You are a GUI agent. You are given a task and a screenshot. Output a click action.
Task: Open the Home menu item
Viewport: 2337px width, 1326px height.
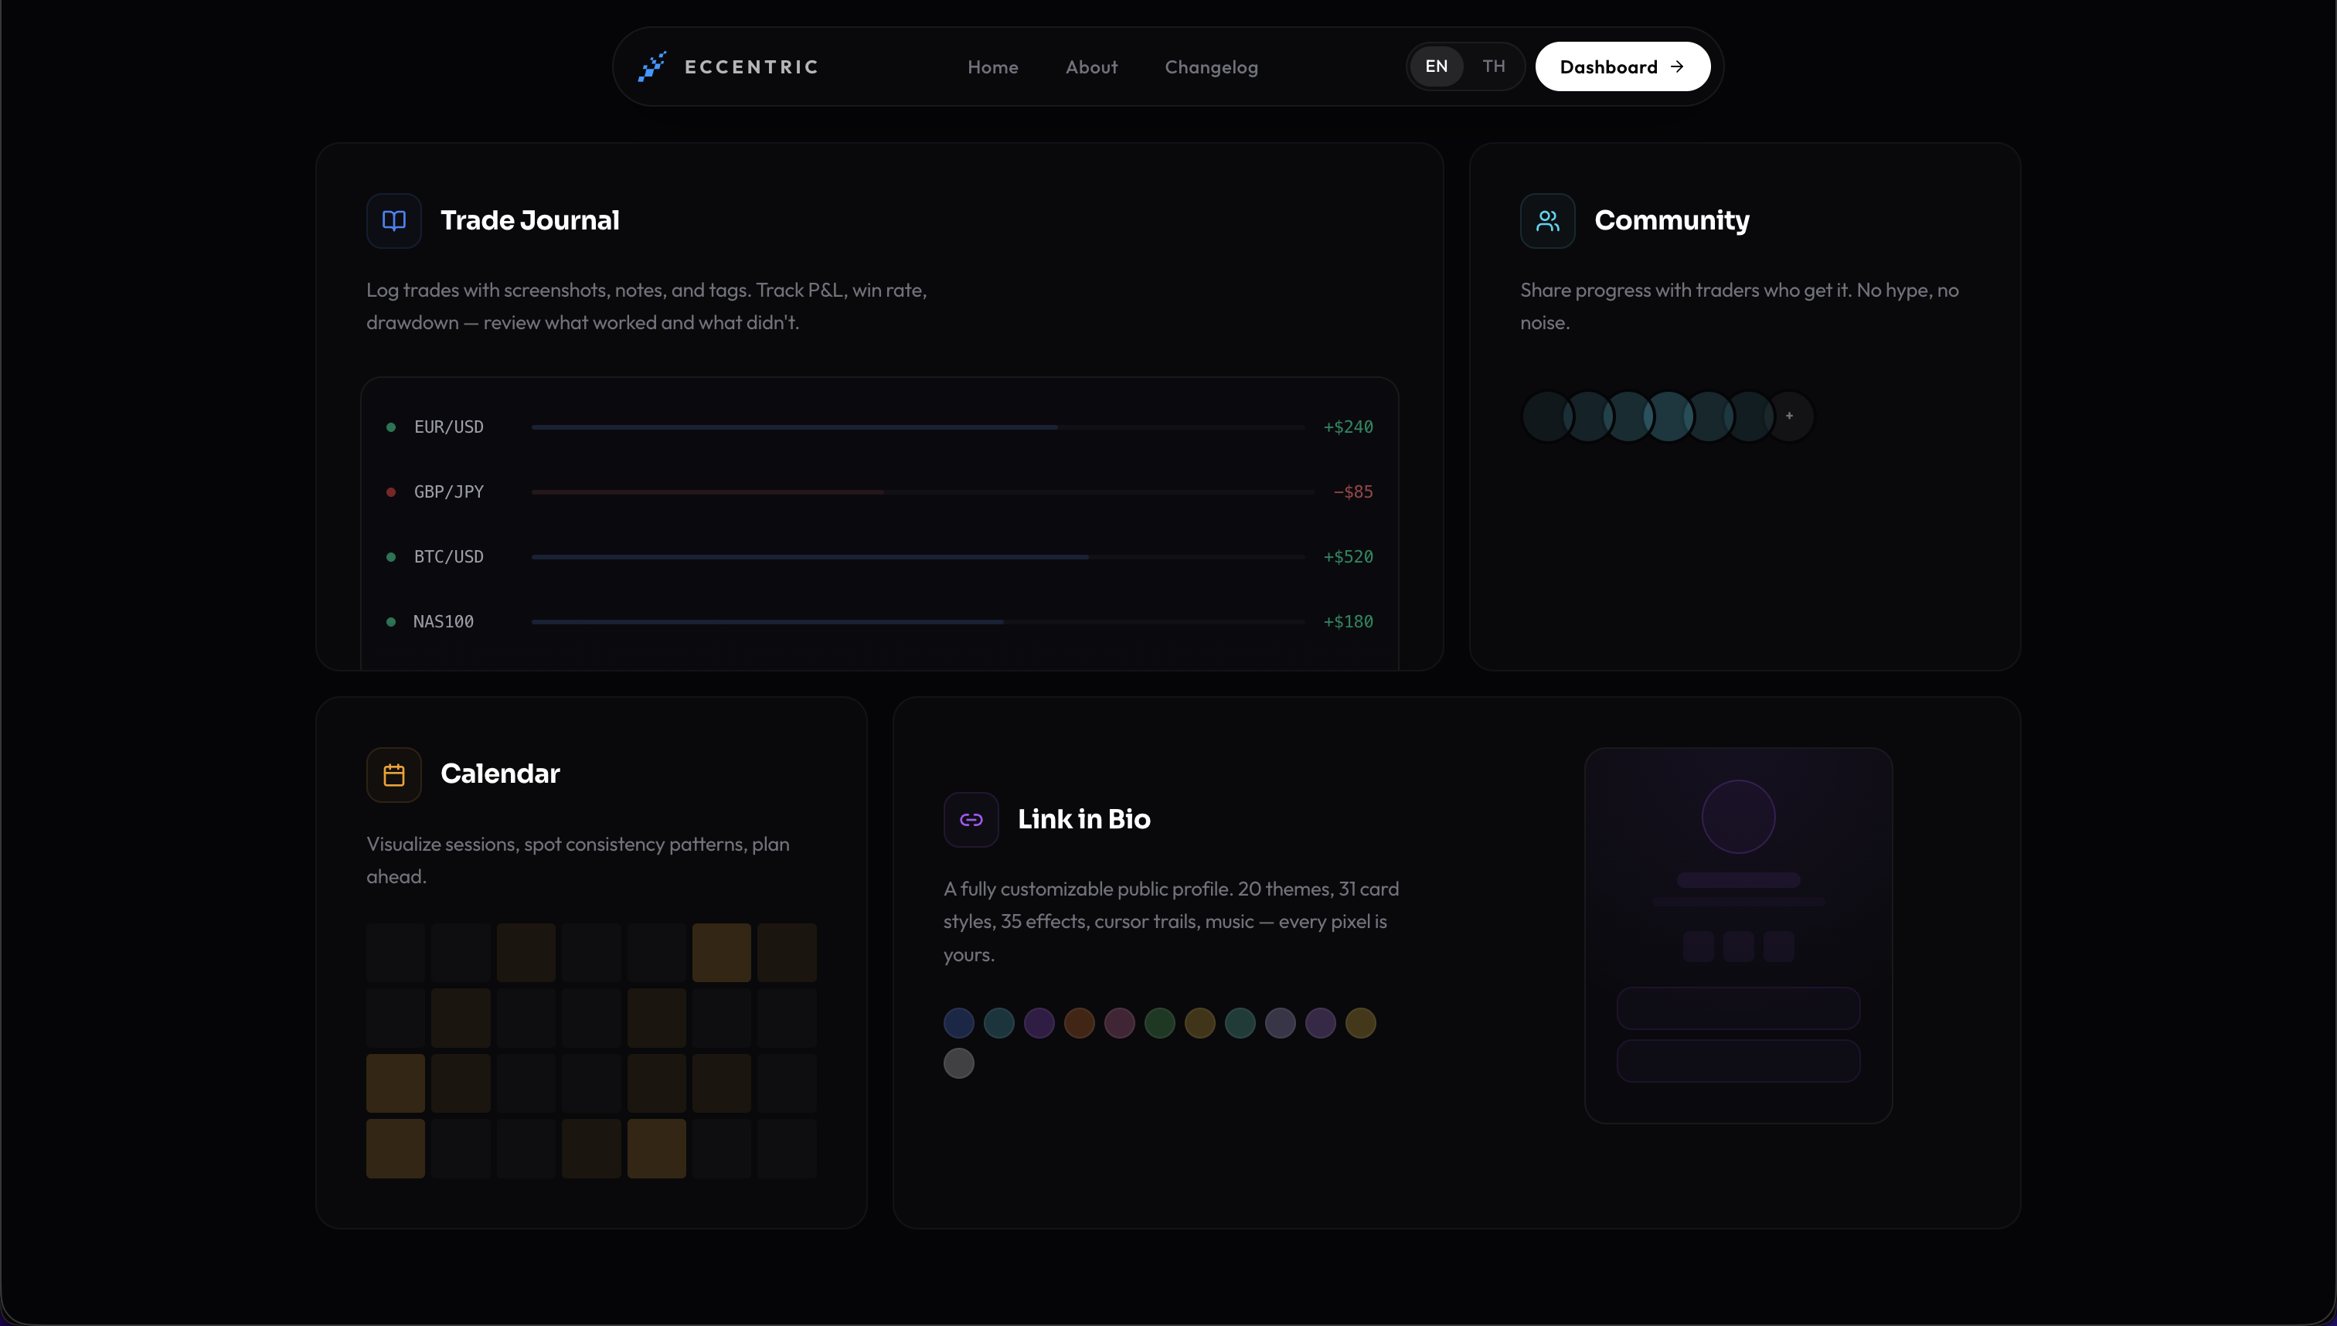[993, 66]
